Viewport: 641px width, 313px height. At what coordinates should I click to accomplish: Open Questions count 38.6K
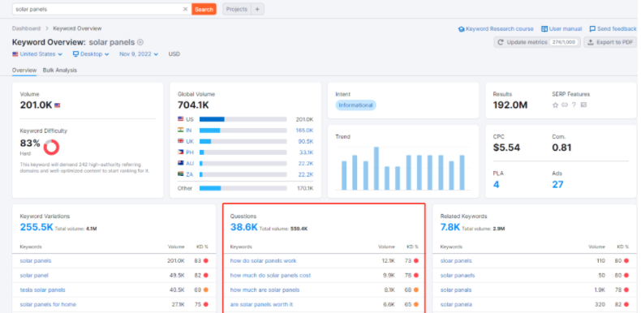(243, 227)
